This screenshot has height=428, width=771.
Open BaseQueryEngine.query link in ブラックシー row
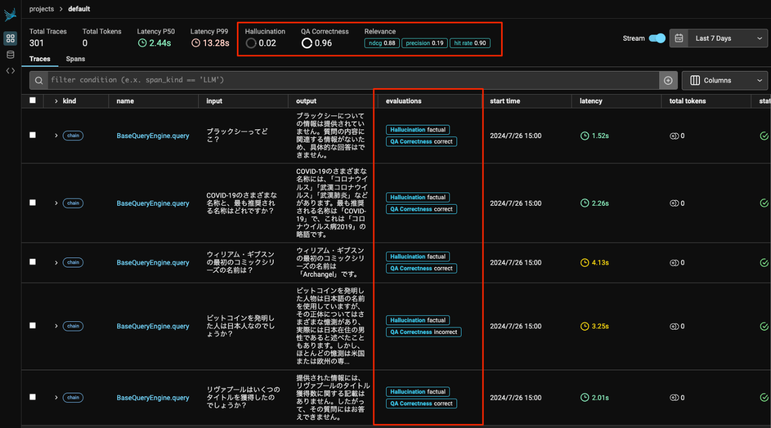[x=153, y=136]
